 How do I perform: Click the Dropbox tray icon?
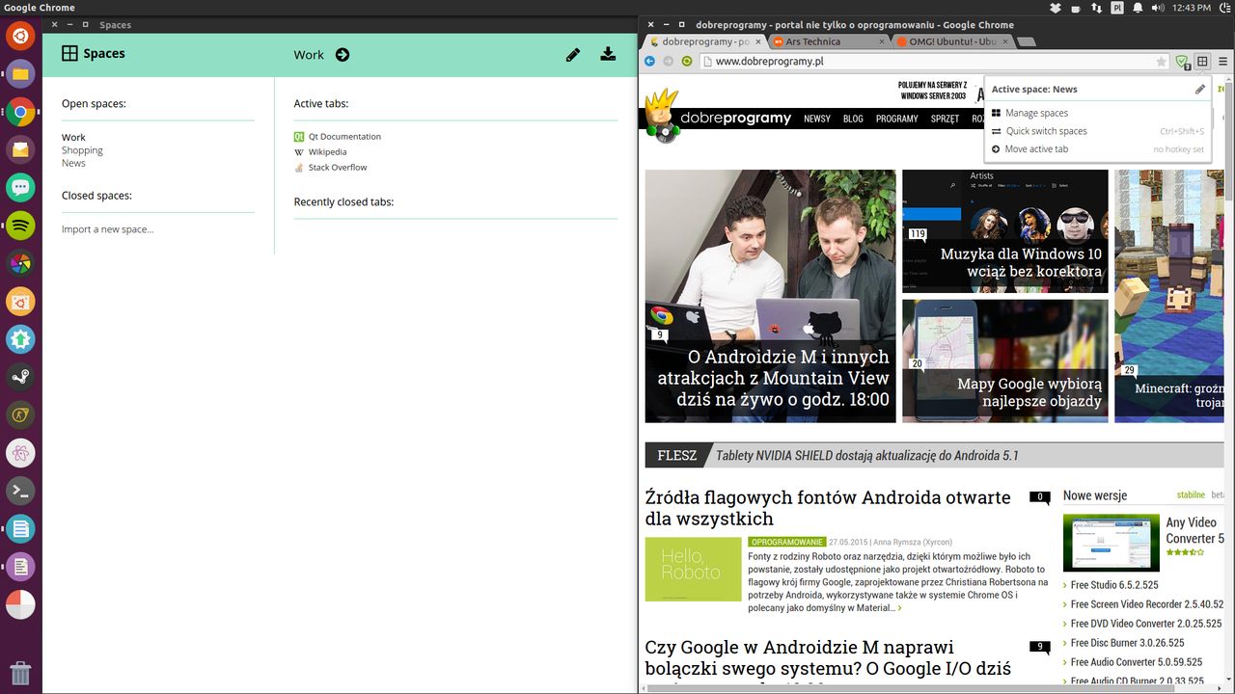(x=1055, y=8)
